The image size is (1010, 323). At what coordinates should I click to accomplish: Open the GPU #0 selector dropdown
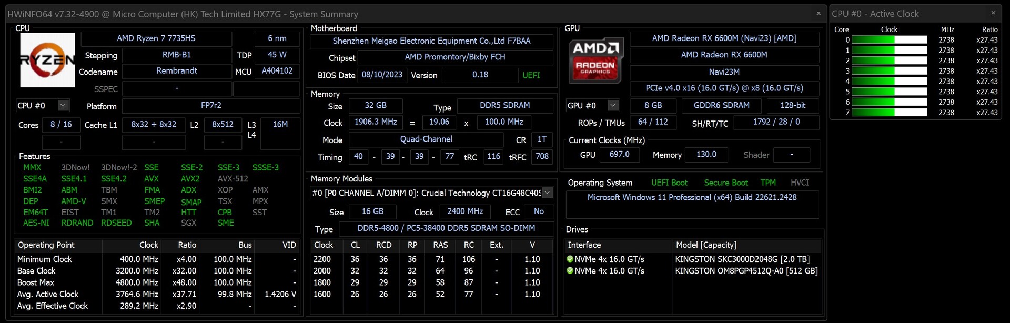pyautogui.click(x=613, y=105)
